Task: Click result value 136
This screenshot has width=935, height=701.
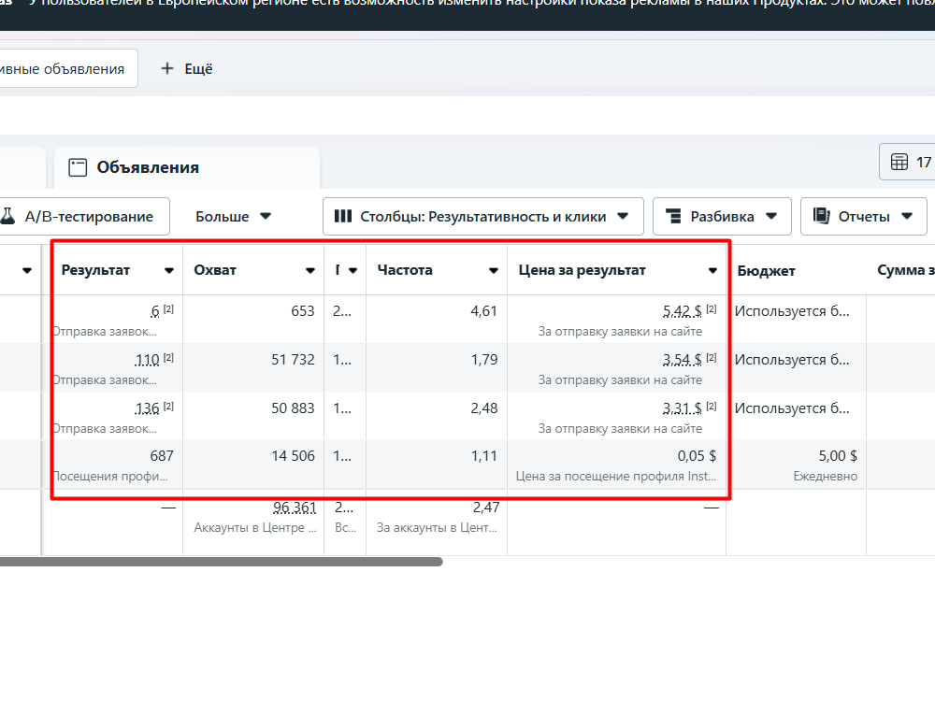Action: coord(148,408)
